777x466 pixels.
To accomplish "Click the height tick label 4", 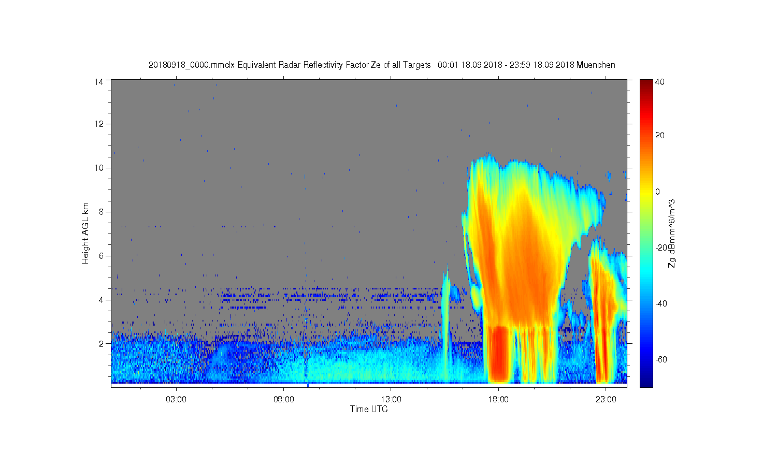I will (x=102, y=300).
